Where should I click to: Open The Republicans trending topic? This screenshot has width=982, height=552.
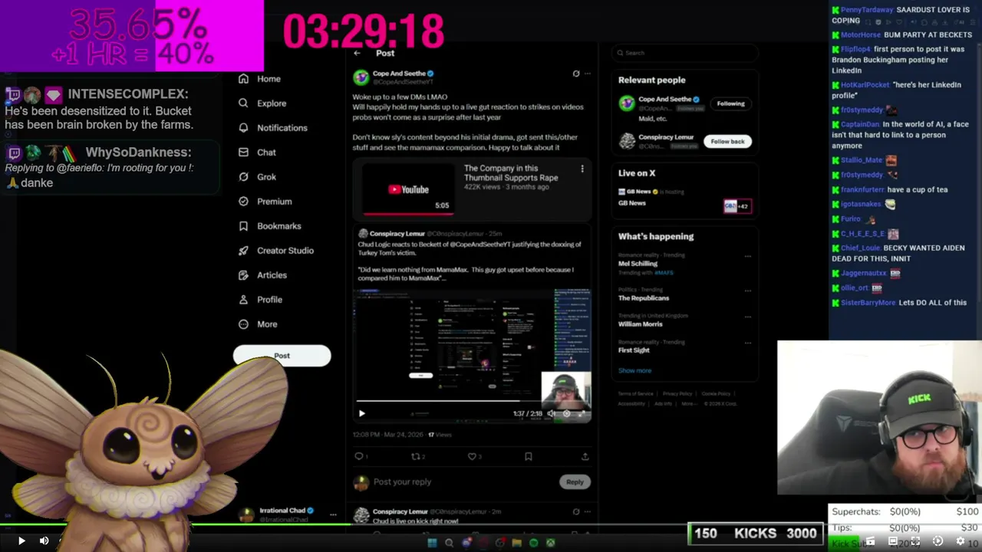[x=644, y=298]
